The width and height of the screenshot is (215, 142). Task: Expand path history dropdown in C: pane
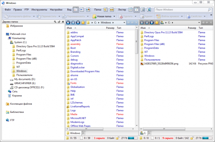tap(199, 23)
